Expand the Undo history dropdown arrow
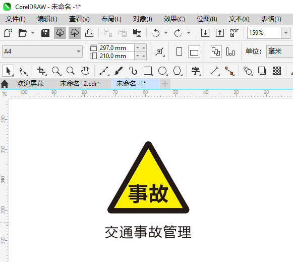Viewport: 293px width, 262px height. point(166,33)
